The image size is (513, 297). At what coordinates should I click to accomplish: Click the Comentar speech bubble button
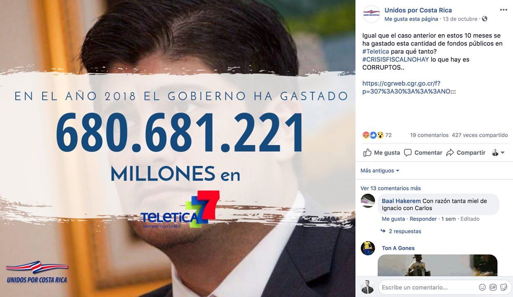(423, 153)
